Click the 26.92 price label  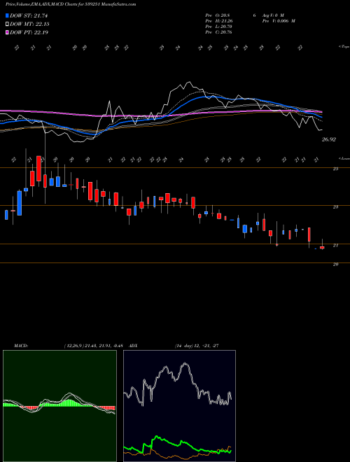[329, 140]
